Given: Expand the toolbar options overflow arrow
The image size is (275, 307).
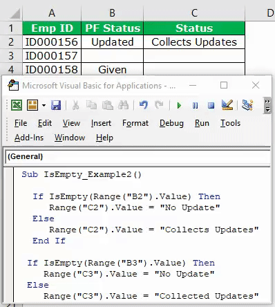Looking at the screenshot, I should pyautogui.click(x=267, y=106).
